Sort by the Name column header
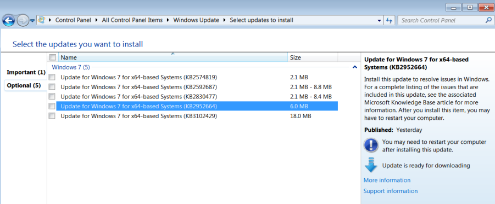The height and width of the screenshot is (204, 495). (173, 57)
